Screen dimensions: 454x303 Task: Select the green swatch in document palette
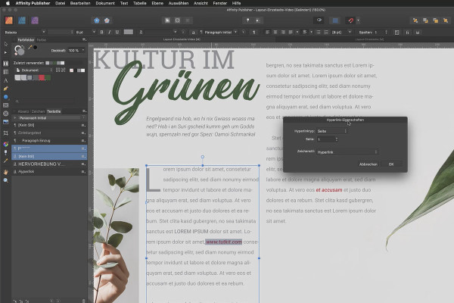click(48, 78)
